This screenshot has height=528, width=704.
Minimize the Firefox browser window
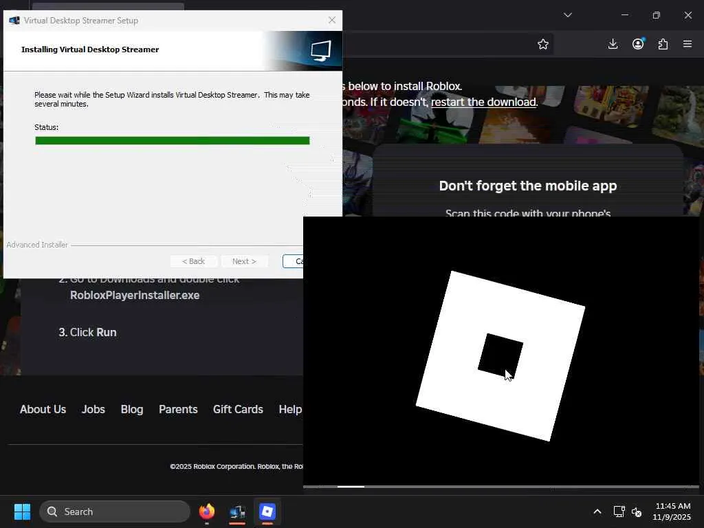[x=624, y=15]
